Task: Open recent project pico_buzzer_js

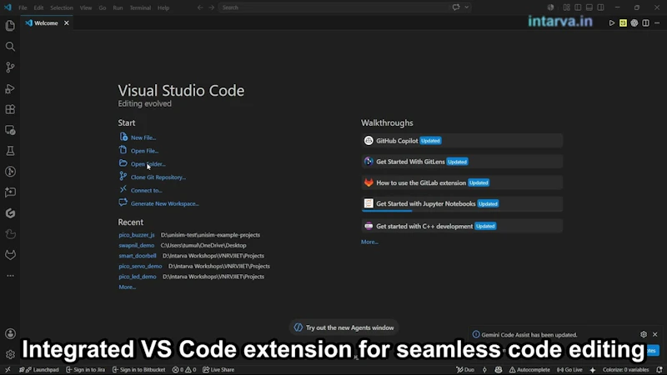Action: click(x=137, y=235)
